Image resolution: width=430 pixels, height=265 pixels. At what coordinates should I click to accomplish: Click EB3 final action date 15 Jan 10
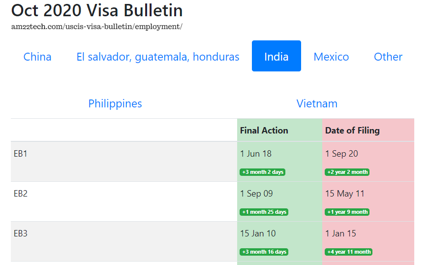[258, 233]
